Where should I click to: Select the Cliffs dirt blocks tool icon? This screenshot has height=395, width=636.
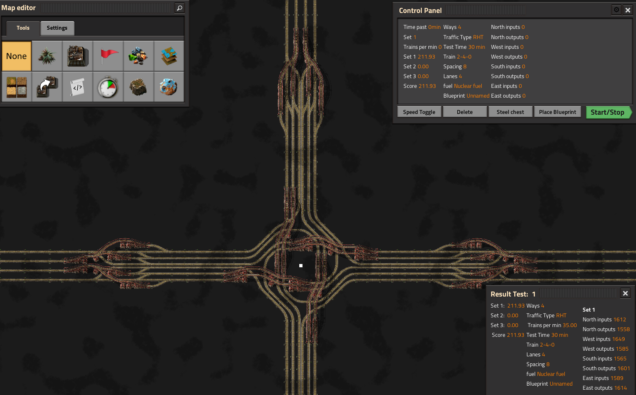17,87
